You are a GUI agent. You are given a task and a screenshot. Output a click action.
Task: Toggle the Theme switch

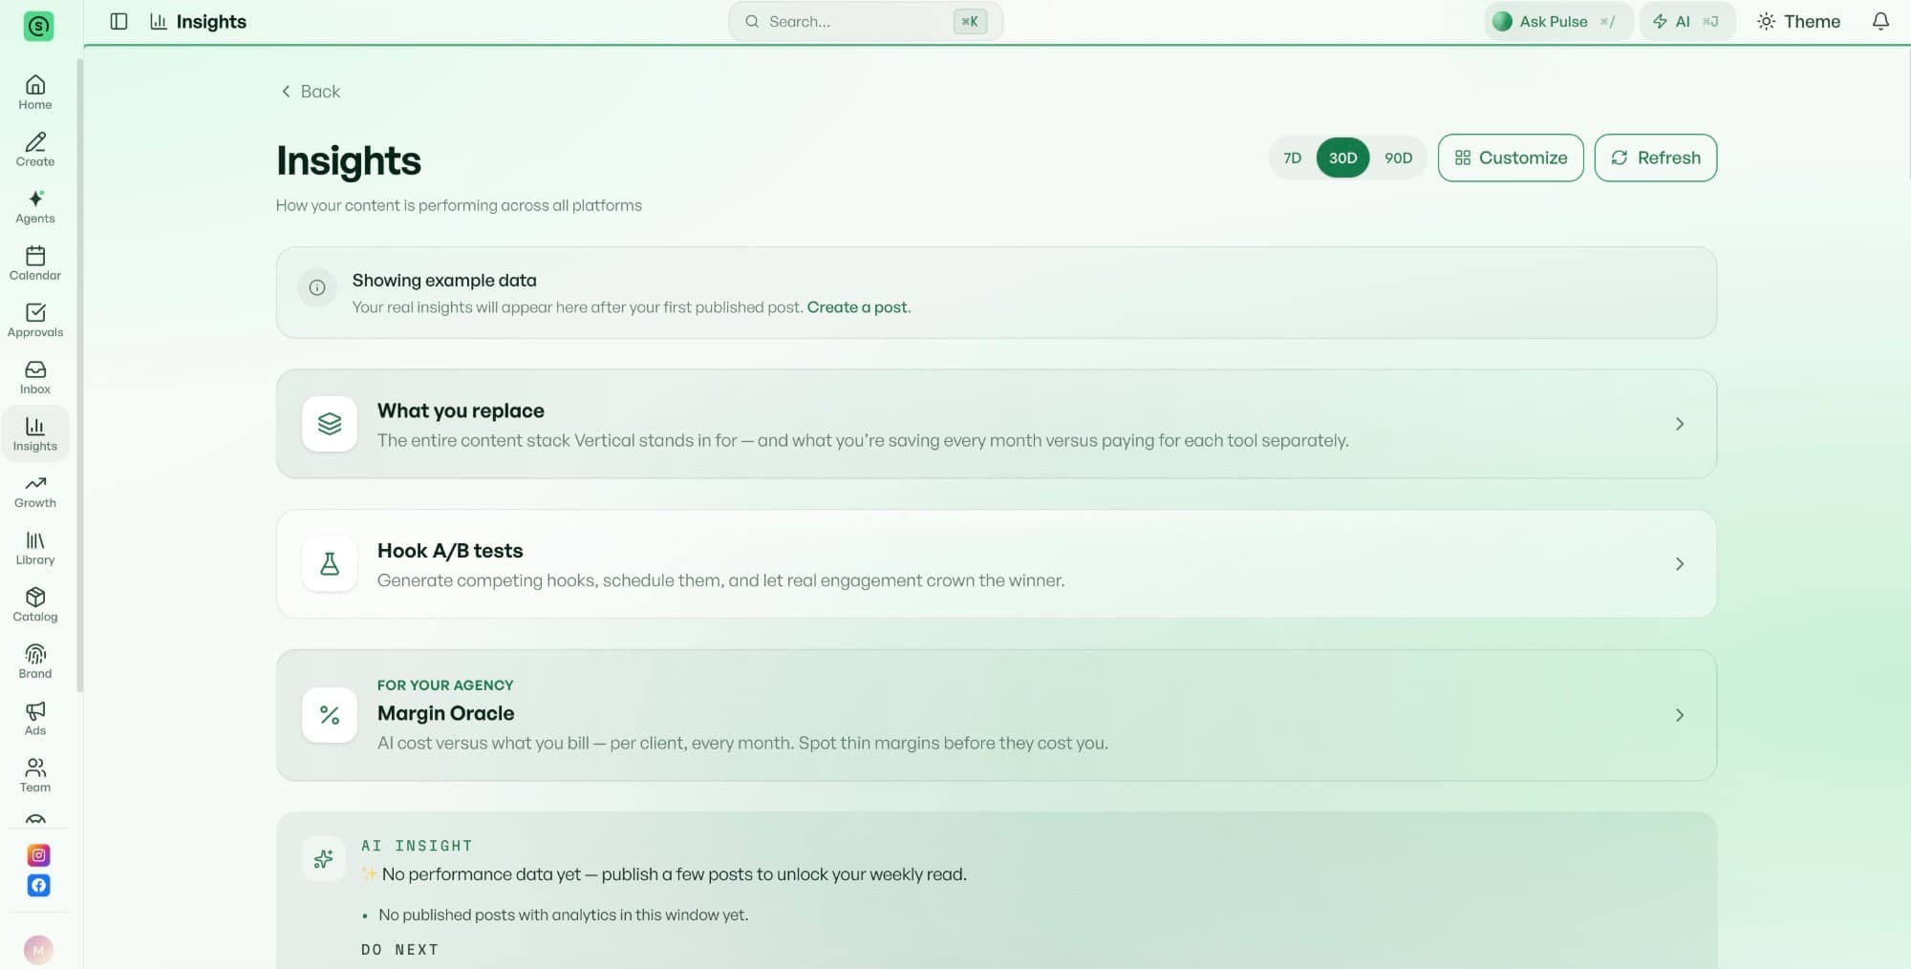[1798, 21]
